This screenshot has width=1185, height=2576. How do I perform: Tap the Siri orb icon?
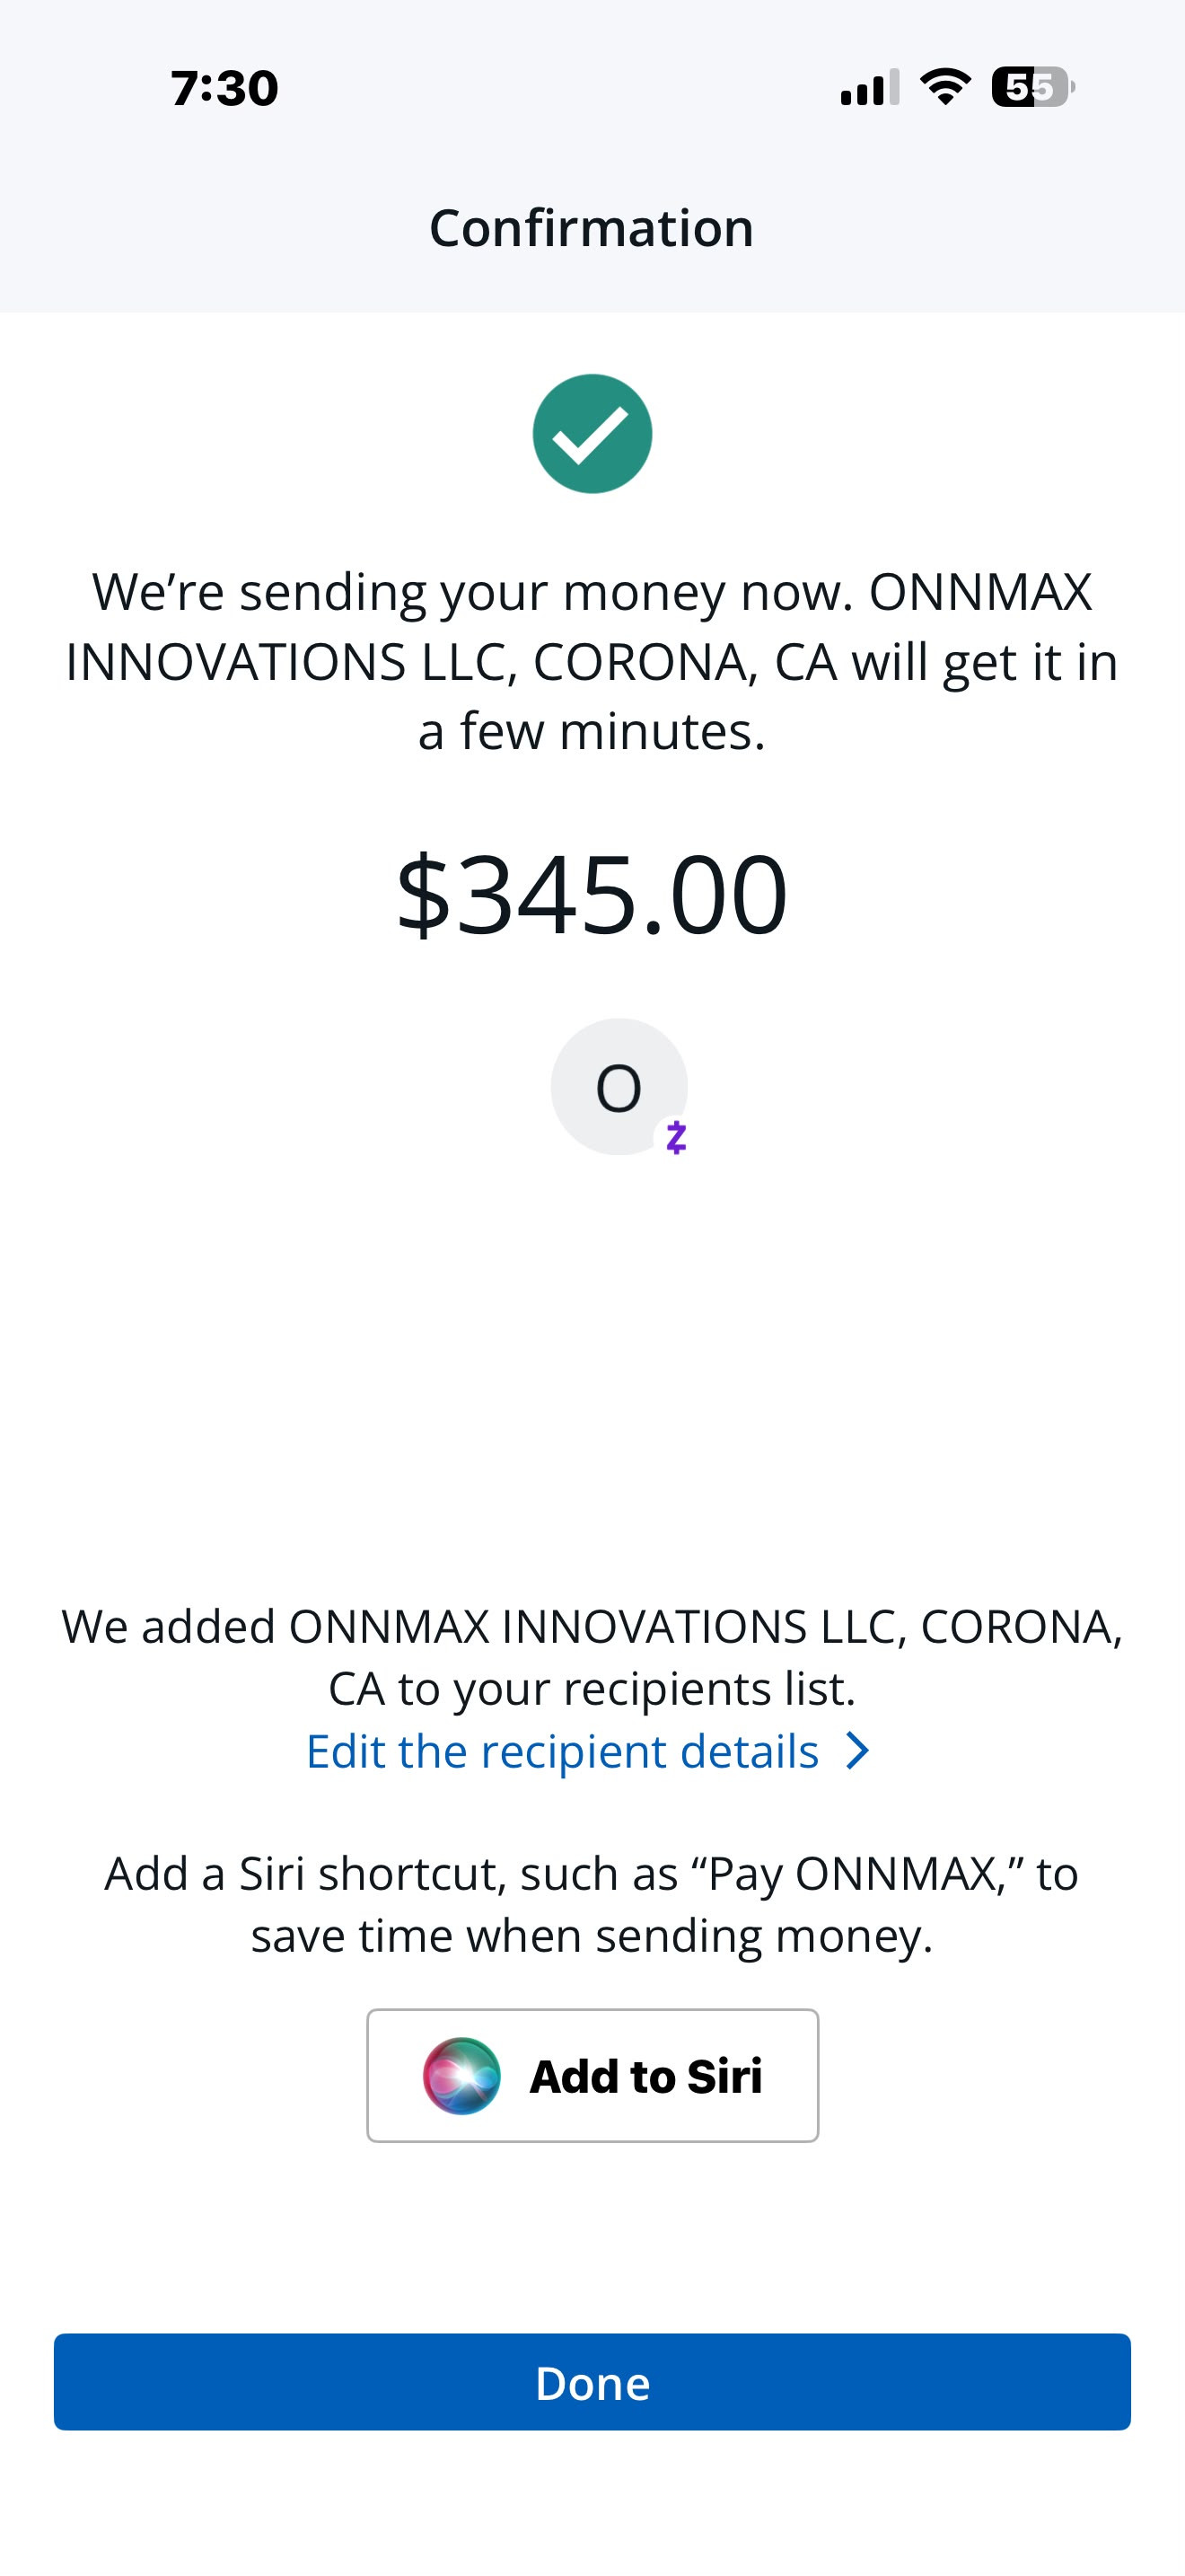[461, 2076]
